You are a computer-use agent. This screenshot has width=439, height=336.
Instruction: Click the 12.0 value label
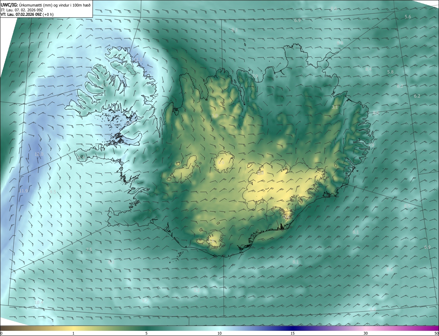[39, 154]
